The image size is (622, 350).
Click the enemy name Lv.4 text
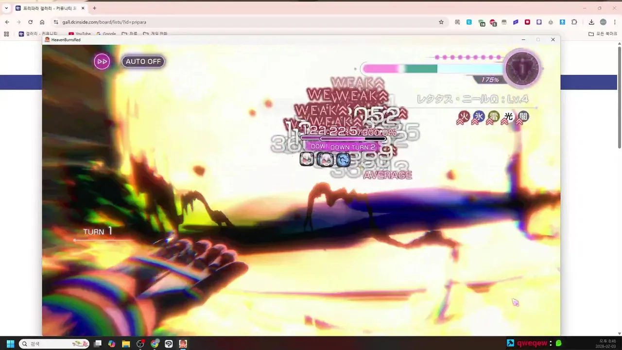tap(472, 99)
